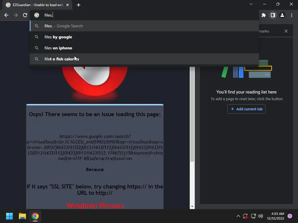
Task: Close the E2Guardian tab
Action: pos(68,5)
